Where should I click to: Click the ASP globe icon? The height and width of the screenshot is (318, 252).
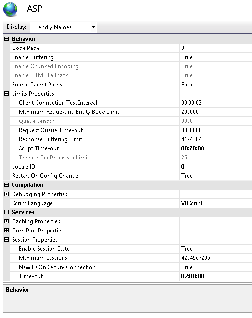11,10
